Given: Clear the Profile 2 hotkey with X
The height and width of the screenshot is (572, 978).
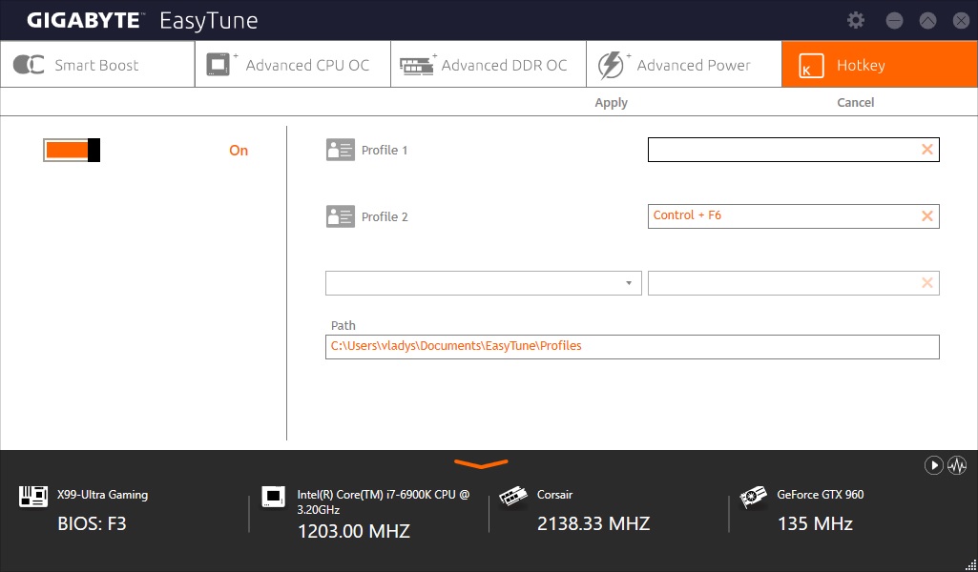Looking at the screenshot, I should (x=927, y=216).
